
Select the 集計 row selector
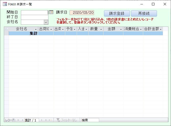pos(6,33)
